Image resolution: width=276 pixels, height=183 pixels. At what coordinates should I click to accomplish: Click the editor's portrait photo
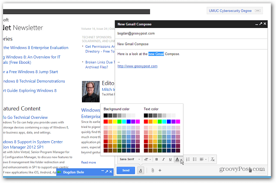point(91,91)
